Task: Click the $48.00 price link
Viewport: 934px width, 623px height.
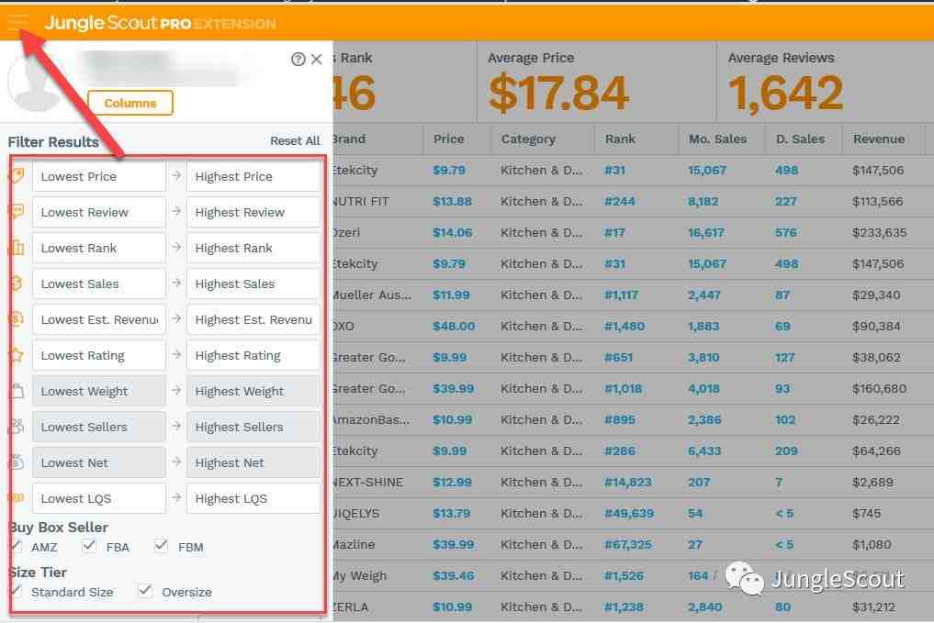Action: pos(454,326)
